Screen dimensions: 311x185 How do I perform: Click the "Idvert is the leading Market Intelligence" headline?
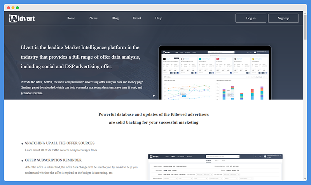(80, 57)
